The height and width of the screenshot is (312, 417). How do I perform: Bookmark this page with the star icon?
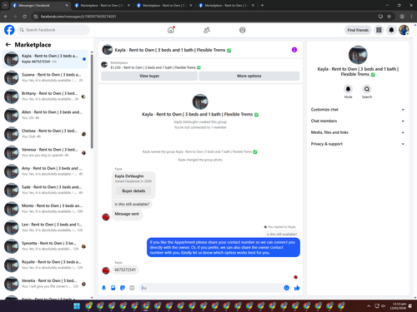(389, 17)
